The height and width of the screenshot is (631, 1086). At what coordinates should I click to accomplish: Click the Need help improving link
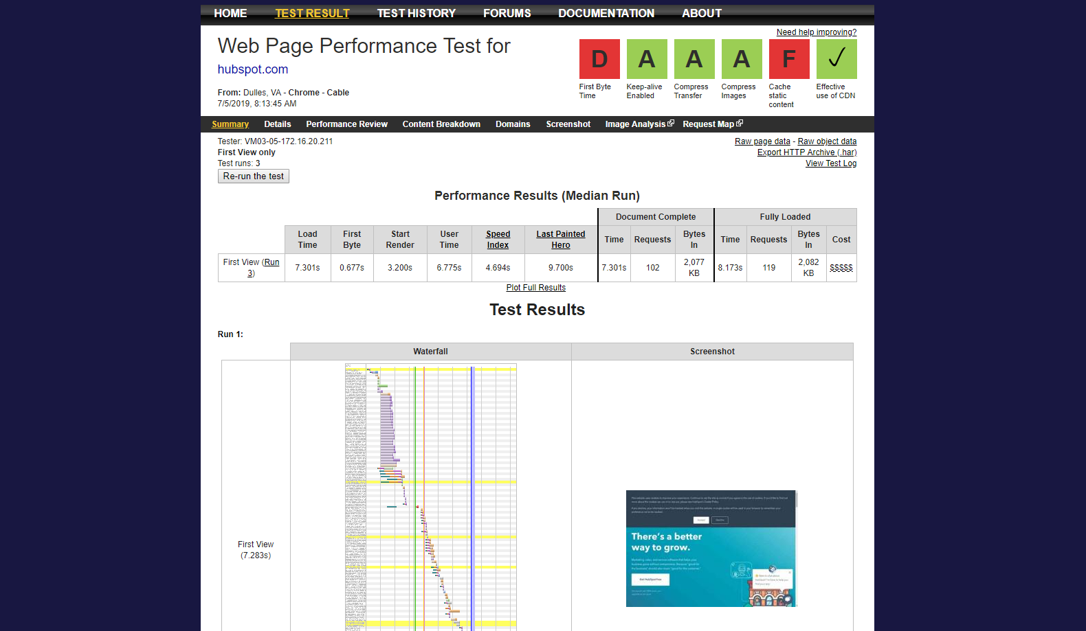[817, 32]
